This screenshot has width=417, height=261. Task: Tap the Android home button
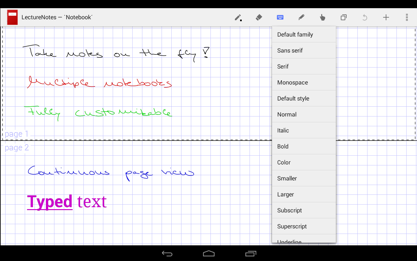[x=209, y=253]
